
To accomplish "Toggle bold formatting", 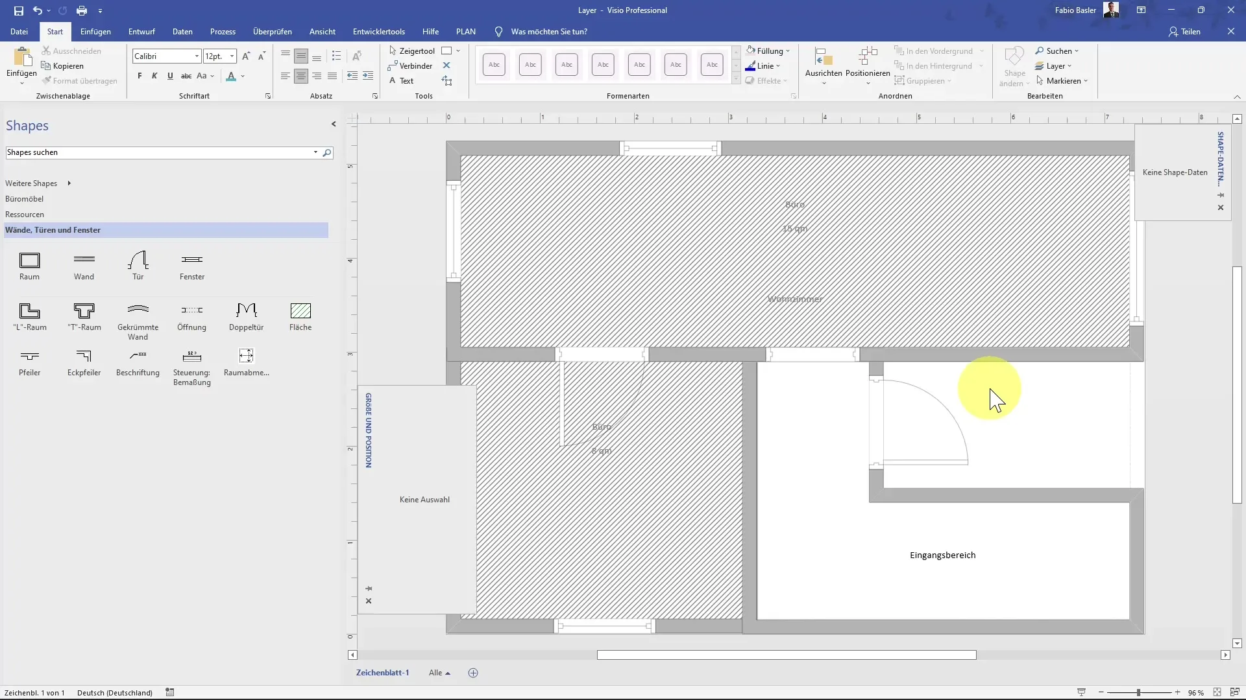I will pos(140,76).
